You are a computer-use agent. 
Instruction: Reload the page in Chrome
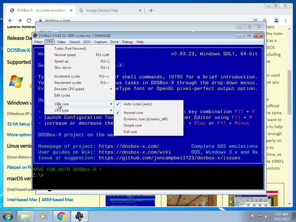(x=29, y=21)
